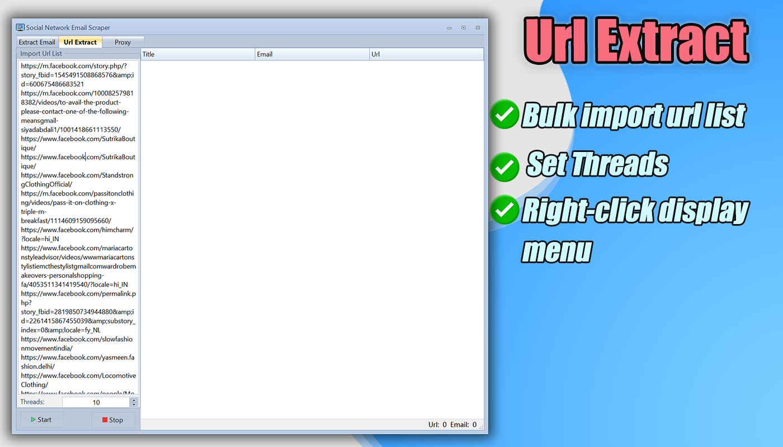Click the minimize icon in the title bar

tap(449, 27)
